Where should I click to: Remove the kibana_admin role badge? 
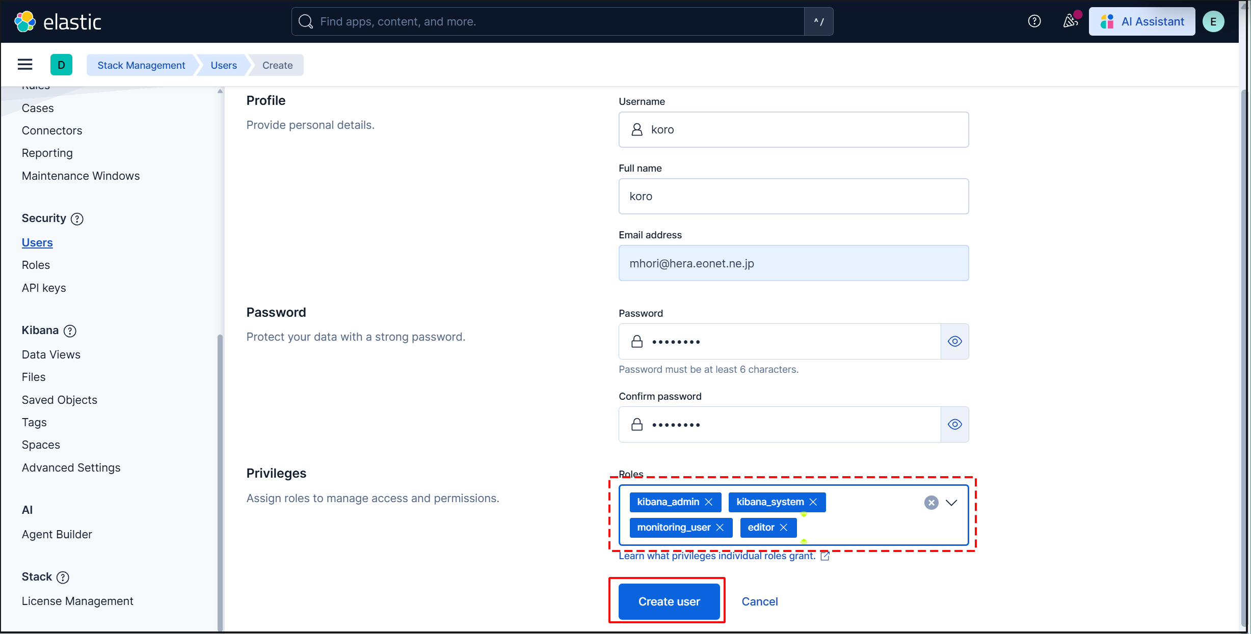click(x=709, y=502)
